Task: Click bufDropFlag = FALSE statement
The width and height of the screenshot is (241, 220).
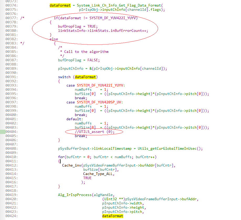Action: tap(79, 60)
